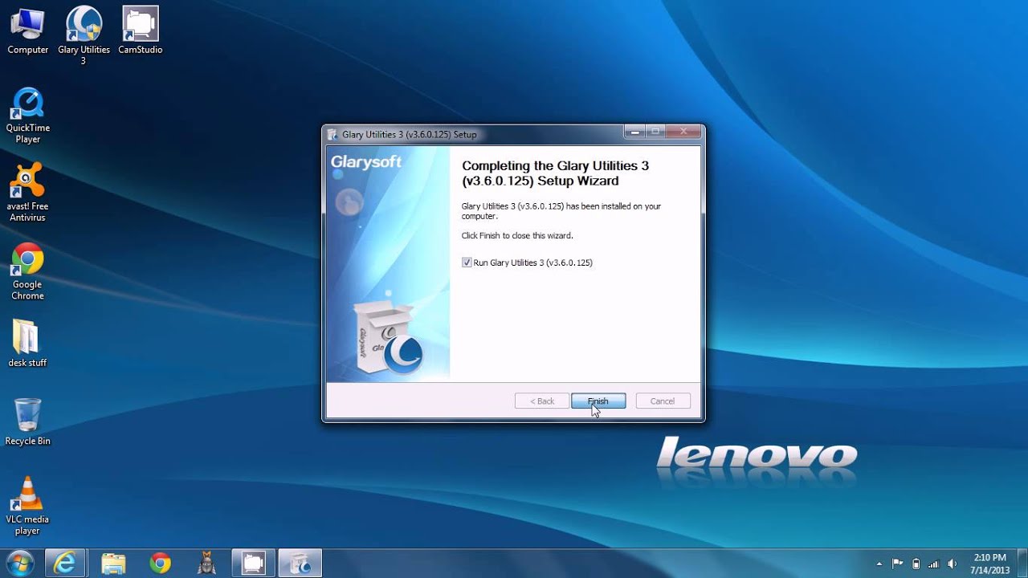The image size is (1028, 578).
Task: Open the volume speaker icon in the tray
Action: [x=953, y=564]
